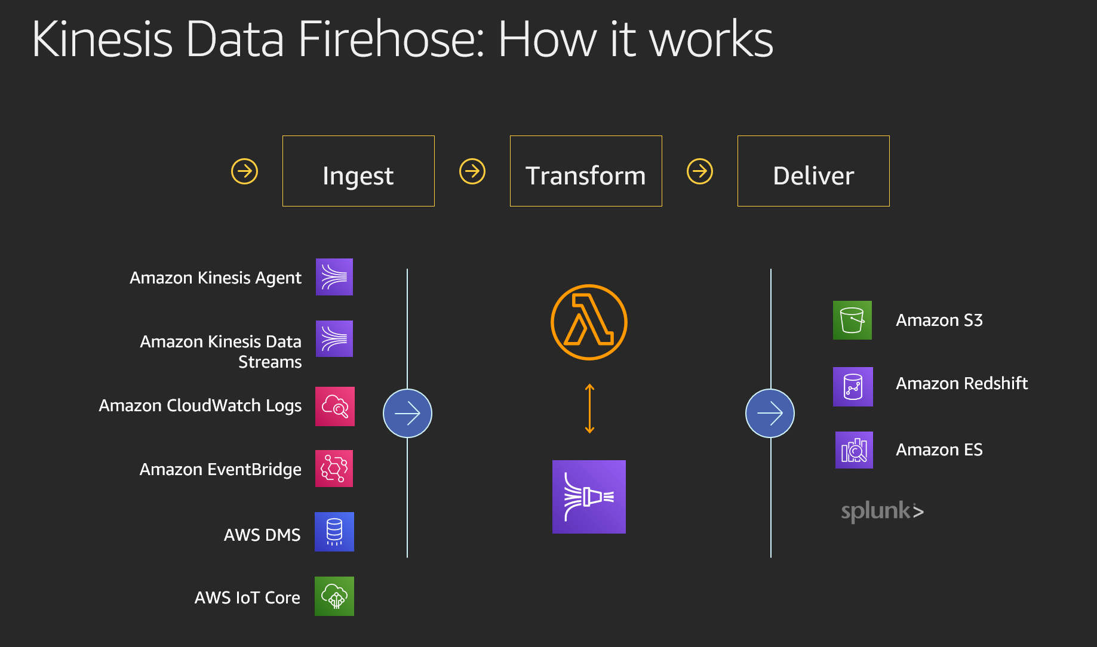Click the yellow arrow circle before Deliver
Image resolution: width=1097 pixels, height=647 pixels.
pyautogui.click(x=700, y=171)
